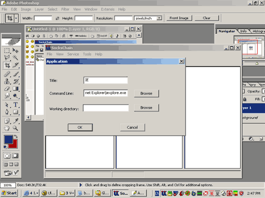Open the adjustment layer icon in Layers panel

(251, 139)
